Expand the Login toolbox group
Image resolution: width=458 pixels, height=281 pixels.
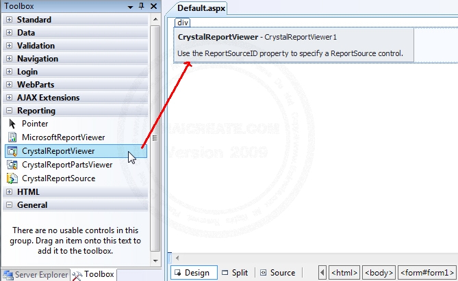tap(10, 72)
